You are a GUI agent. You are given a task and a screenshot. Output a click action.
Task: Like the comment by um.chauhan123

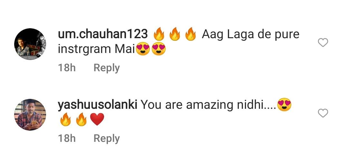(323, 42)
